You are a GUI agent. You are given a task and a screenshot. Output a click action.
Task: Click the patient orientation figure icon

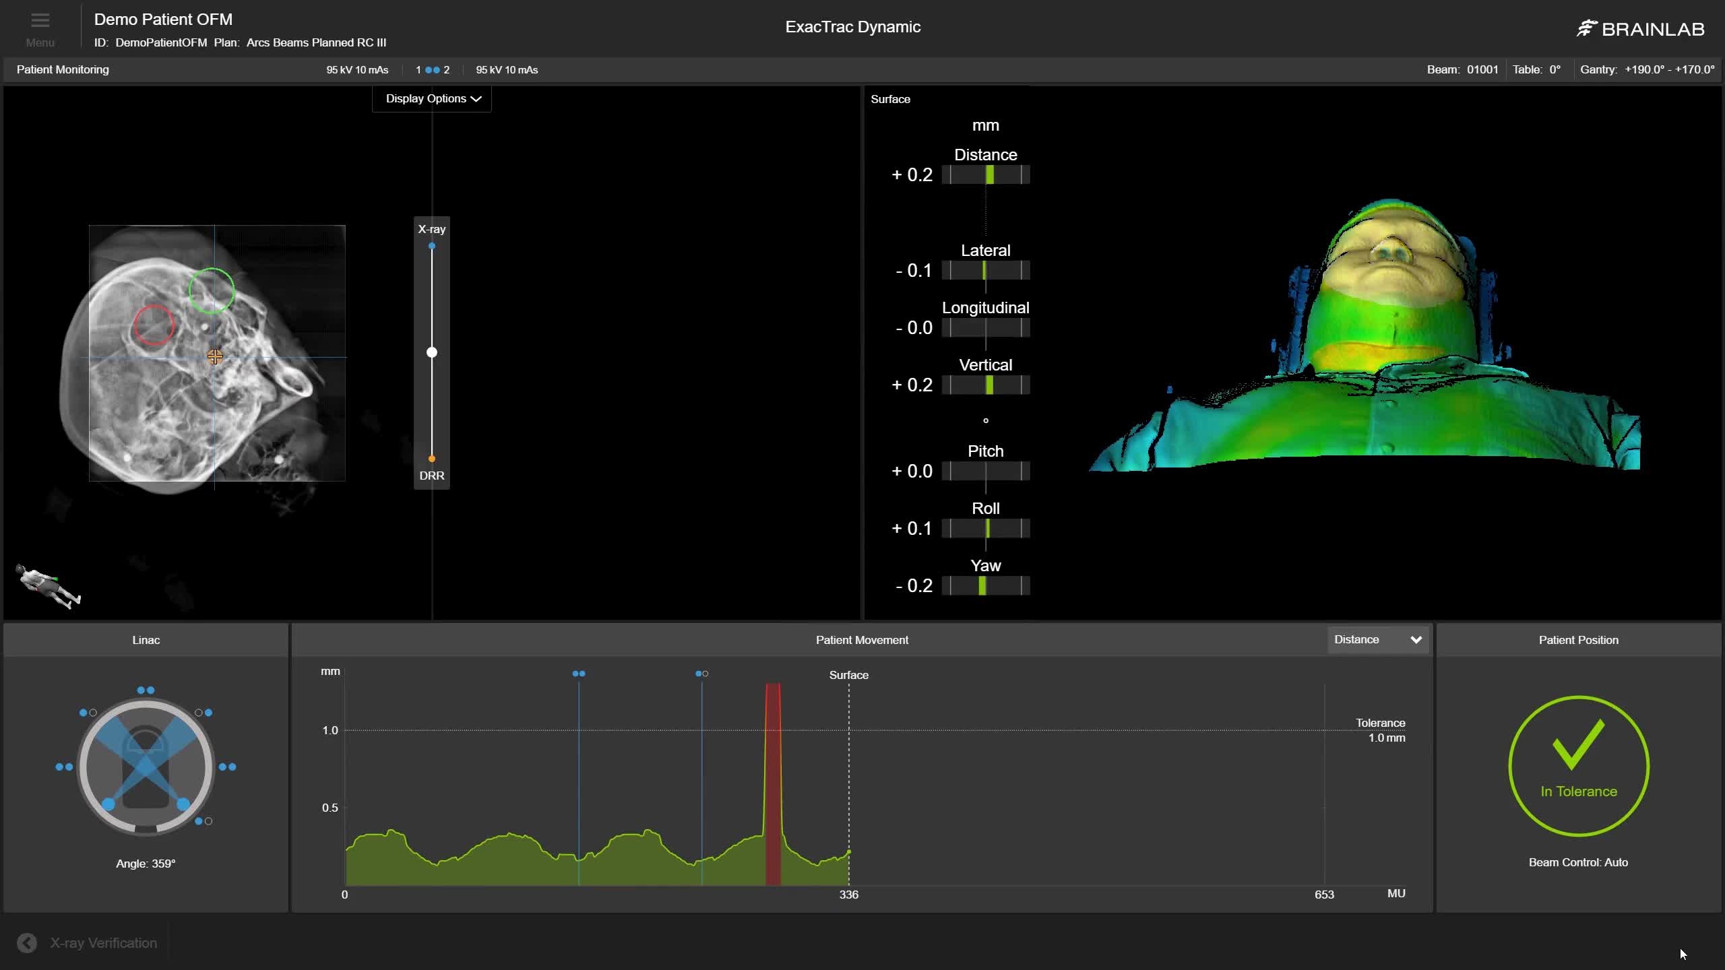coord(48,586)
